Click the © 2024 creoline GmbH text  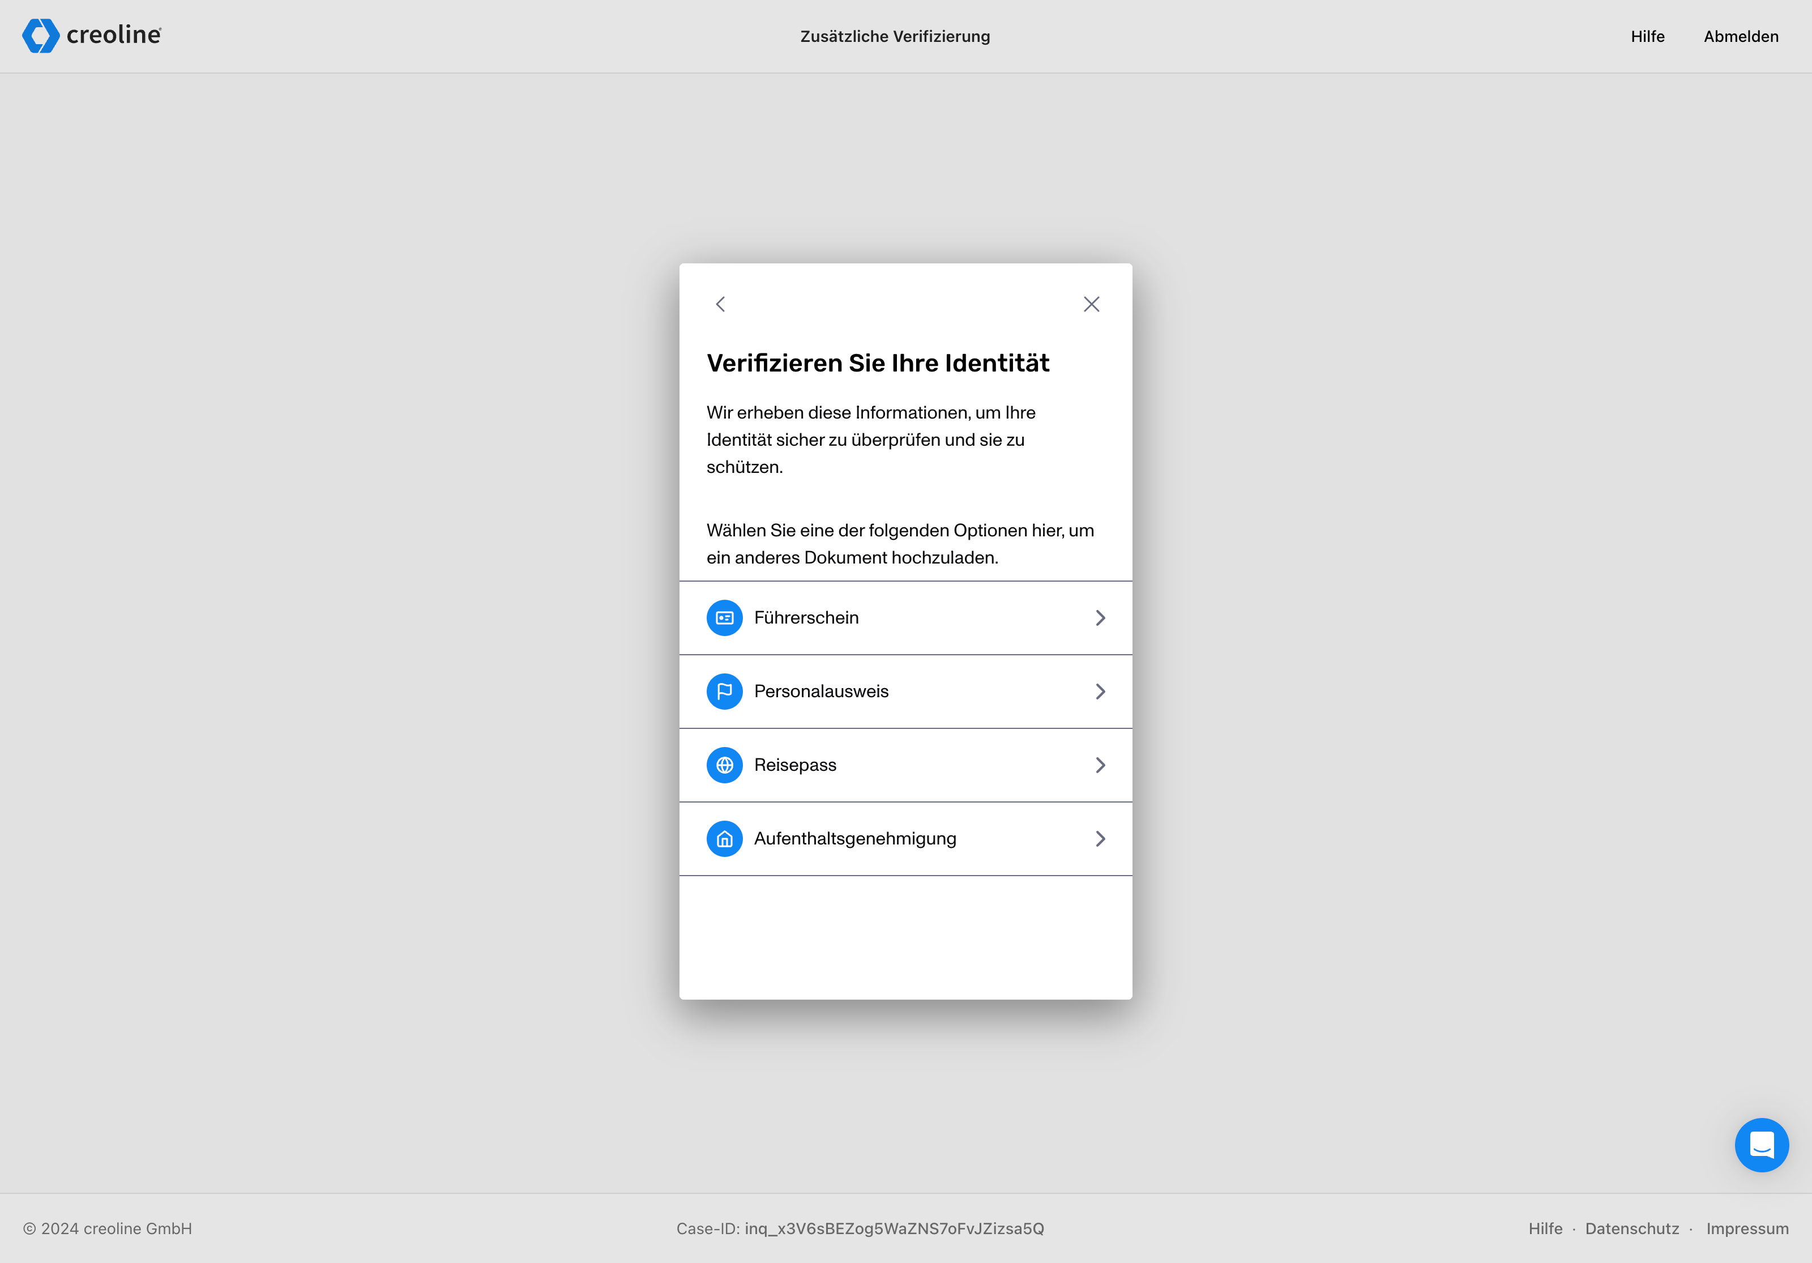coord(108,1228)
